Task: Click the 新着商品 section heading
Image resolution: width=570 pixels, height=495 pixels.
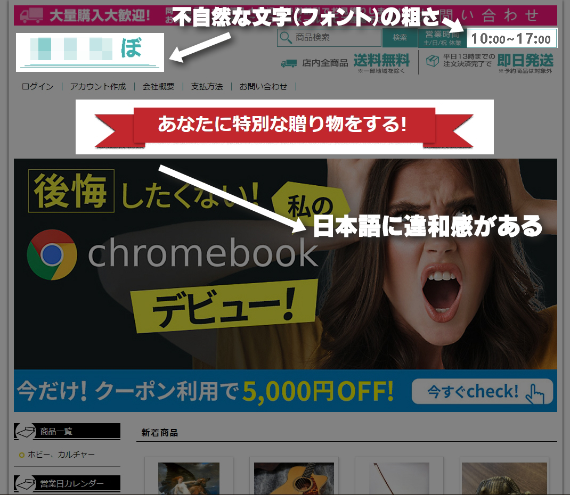Action: (x=160, y=433)
